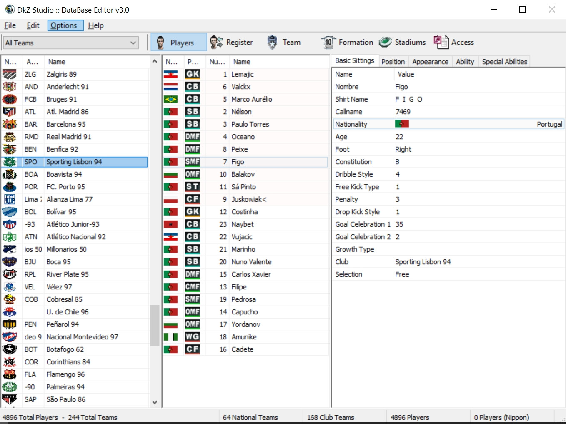This screenshot has height=424, width=566.
Task: Select Atlético Nacional 92 team row
Action: [x=74, y=237]
